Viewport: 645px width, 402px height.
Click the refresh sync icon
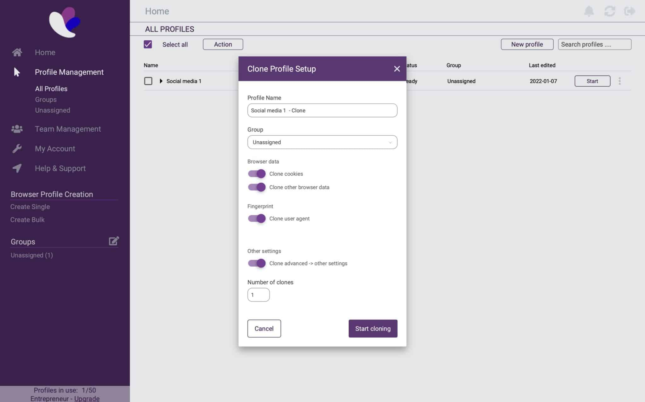[x=609, y=11]
